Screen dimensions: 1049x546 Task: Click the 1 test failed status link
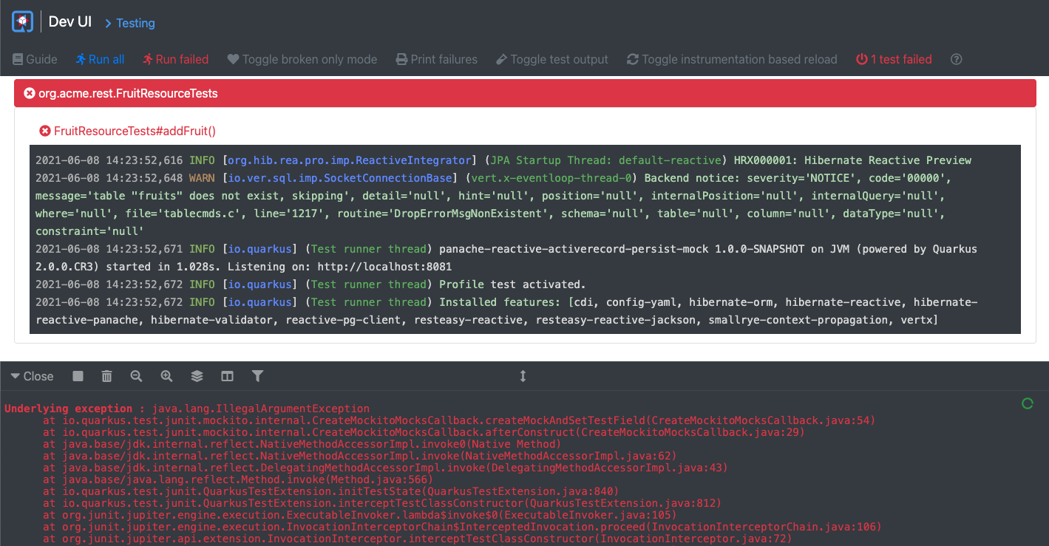(893, 59)
